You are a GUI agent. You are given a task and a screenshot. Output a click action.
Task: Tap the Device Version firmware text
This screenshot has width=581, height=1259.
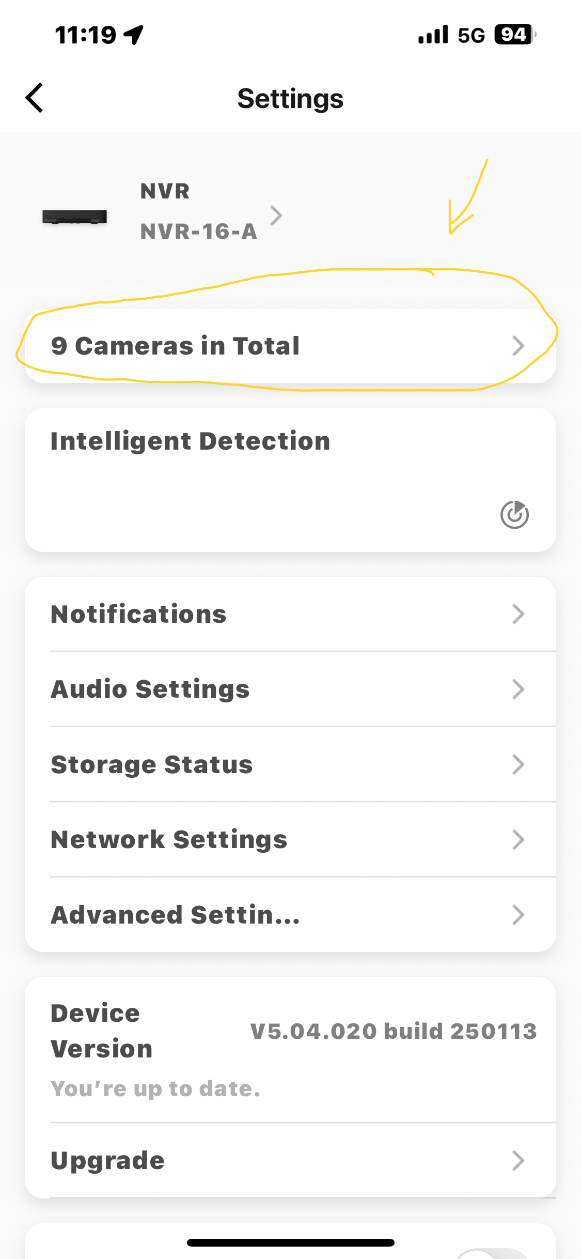tap(393, 1031)
